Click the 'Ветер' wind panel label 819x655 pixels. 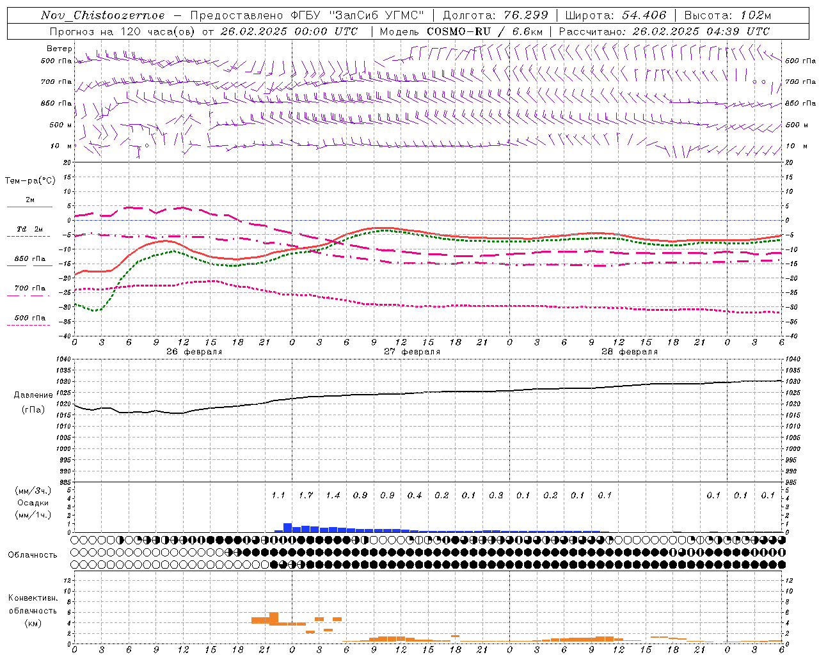pos(60,49)
